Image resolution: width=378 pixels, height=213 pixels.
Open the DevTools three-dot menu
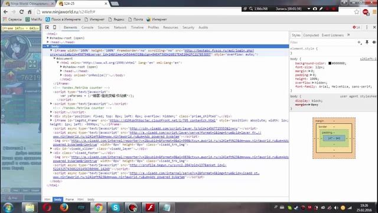(367, 27)
